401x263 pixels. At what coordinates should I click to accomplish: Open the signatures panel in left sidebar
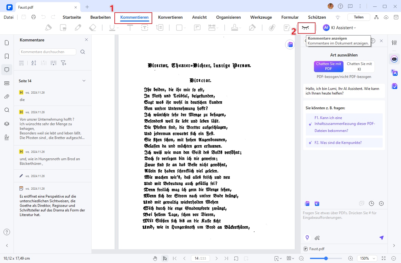tap(7, 137)
